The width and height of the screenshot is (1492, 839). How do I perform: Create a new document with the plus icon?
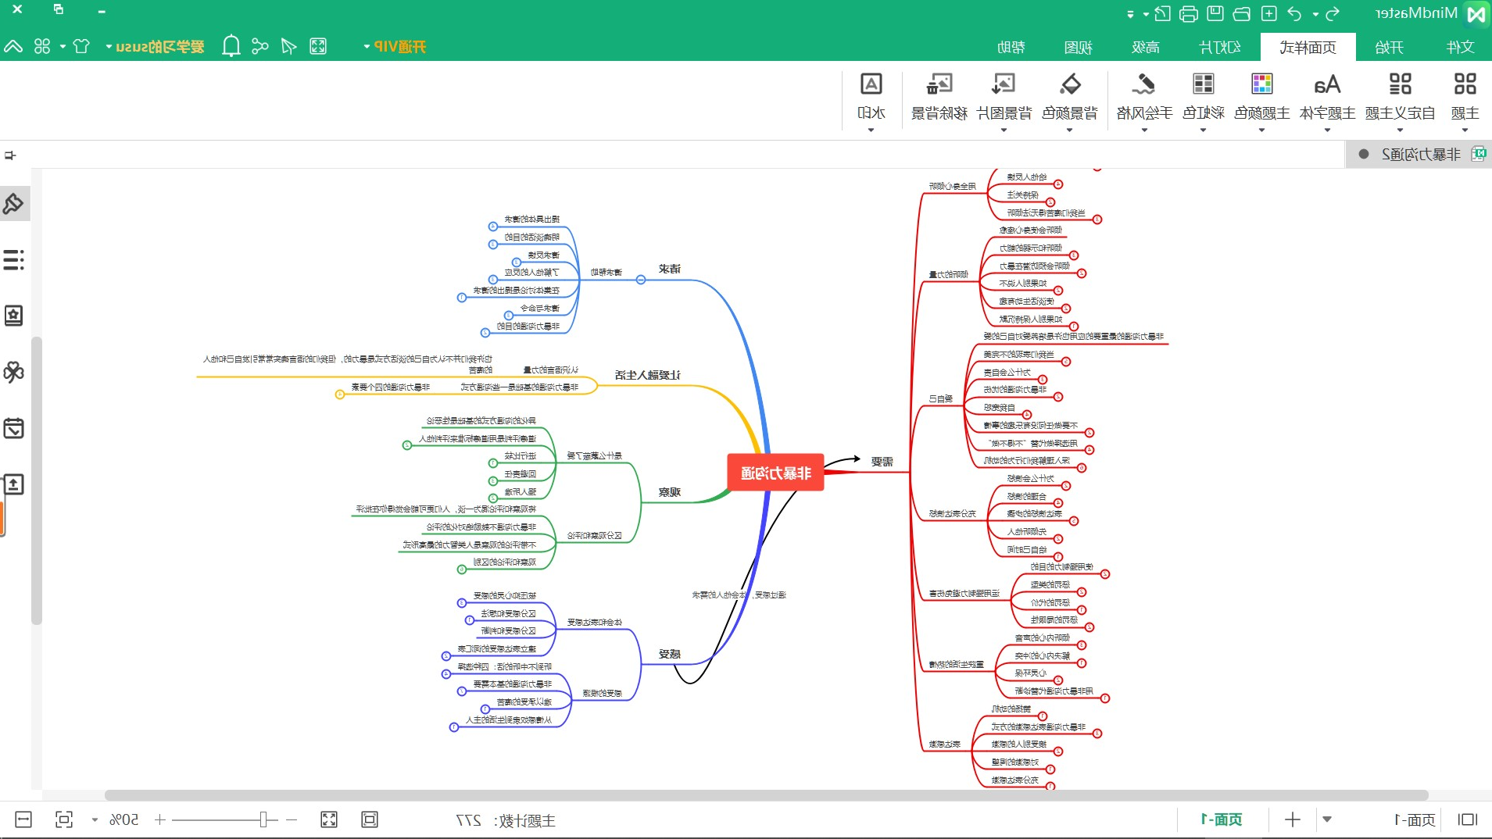[1269, 13]
